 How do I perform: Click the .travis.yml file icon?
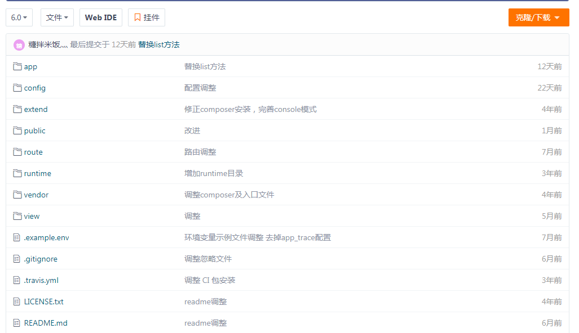[x=16, y=280]
